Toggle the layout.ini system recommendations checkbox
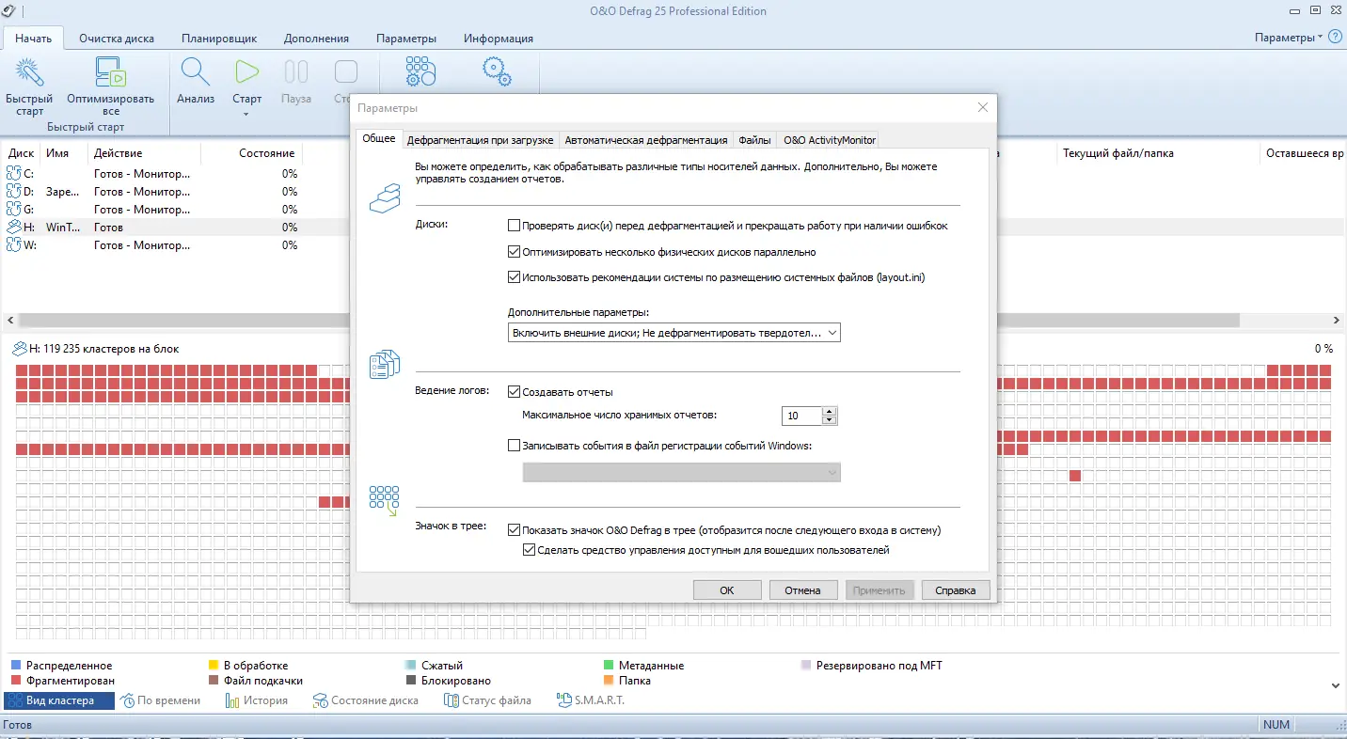 pos(514,277)
